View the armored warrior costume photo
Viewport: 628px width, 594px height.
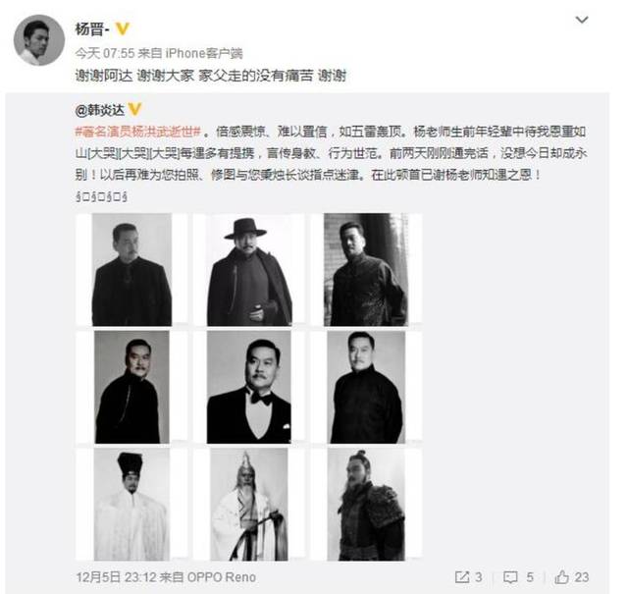point(366,505)
